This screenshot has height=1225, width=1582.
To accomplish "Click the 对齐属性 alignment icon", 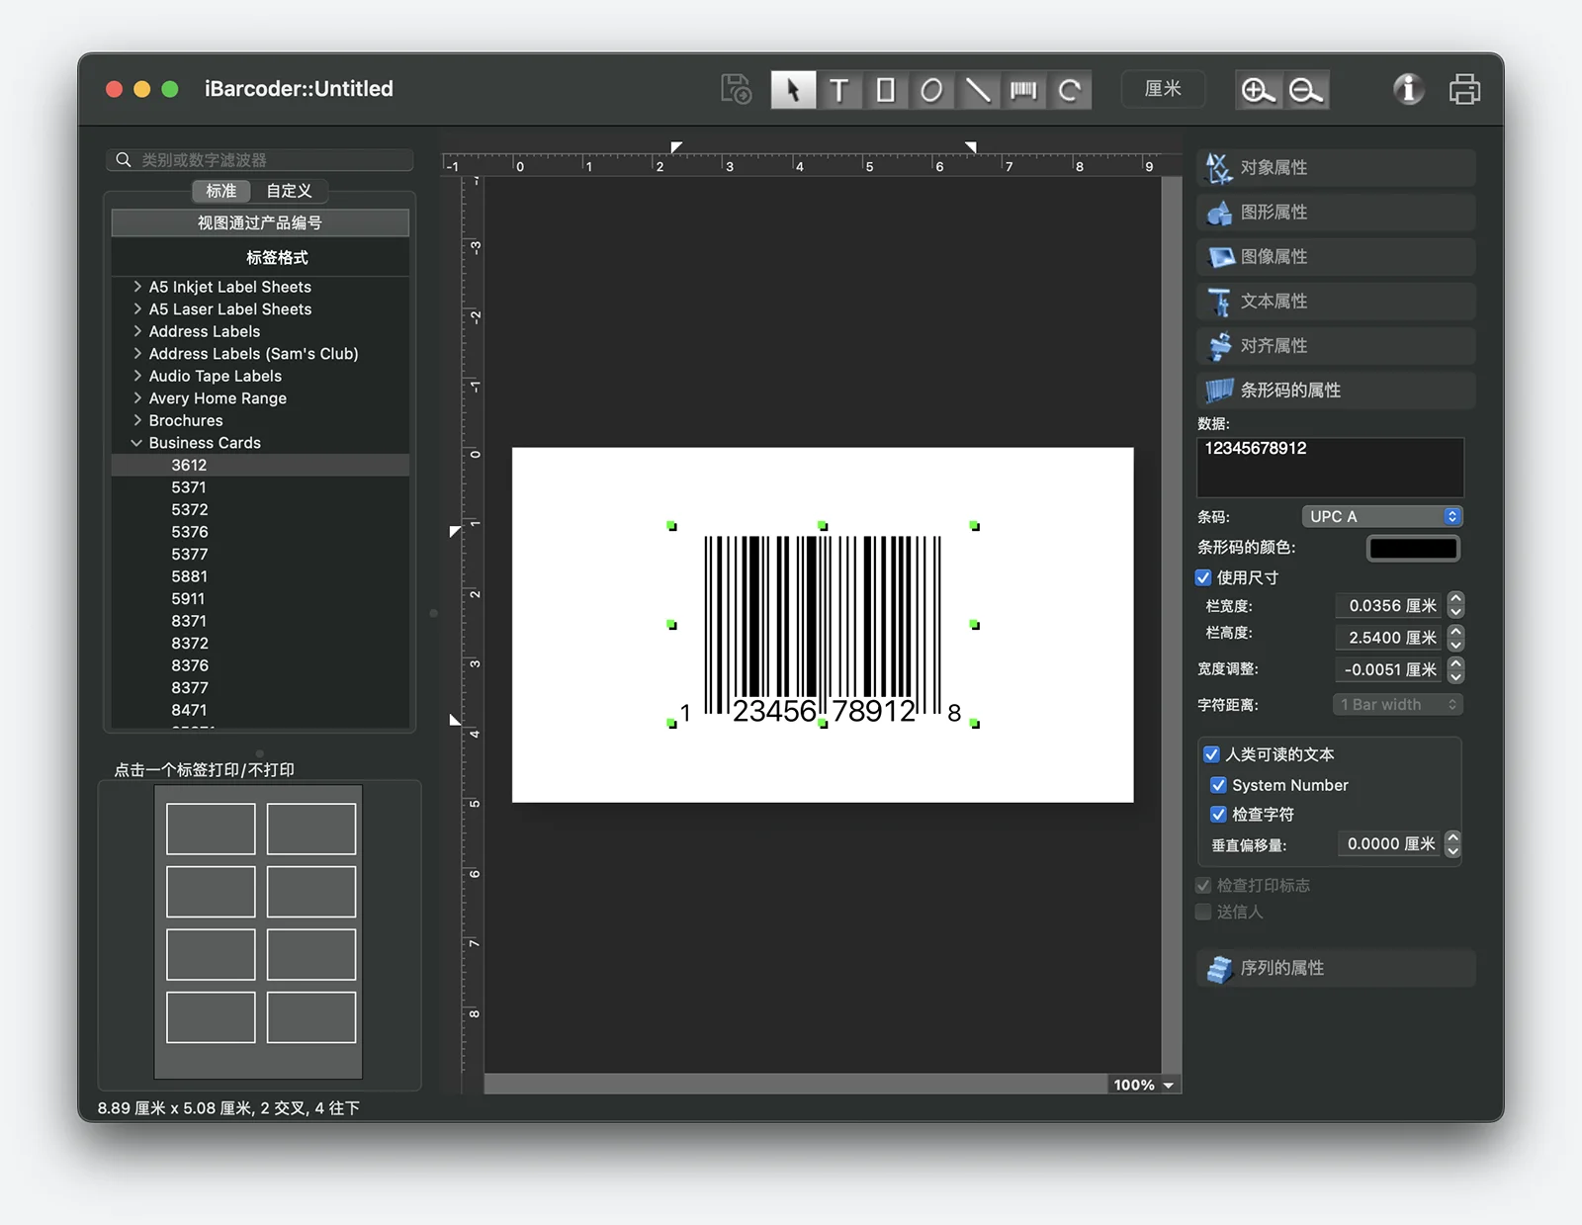I will tap(1220, 346).
